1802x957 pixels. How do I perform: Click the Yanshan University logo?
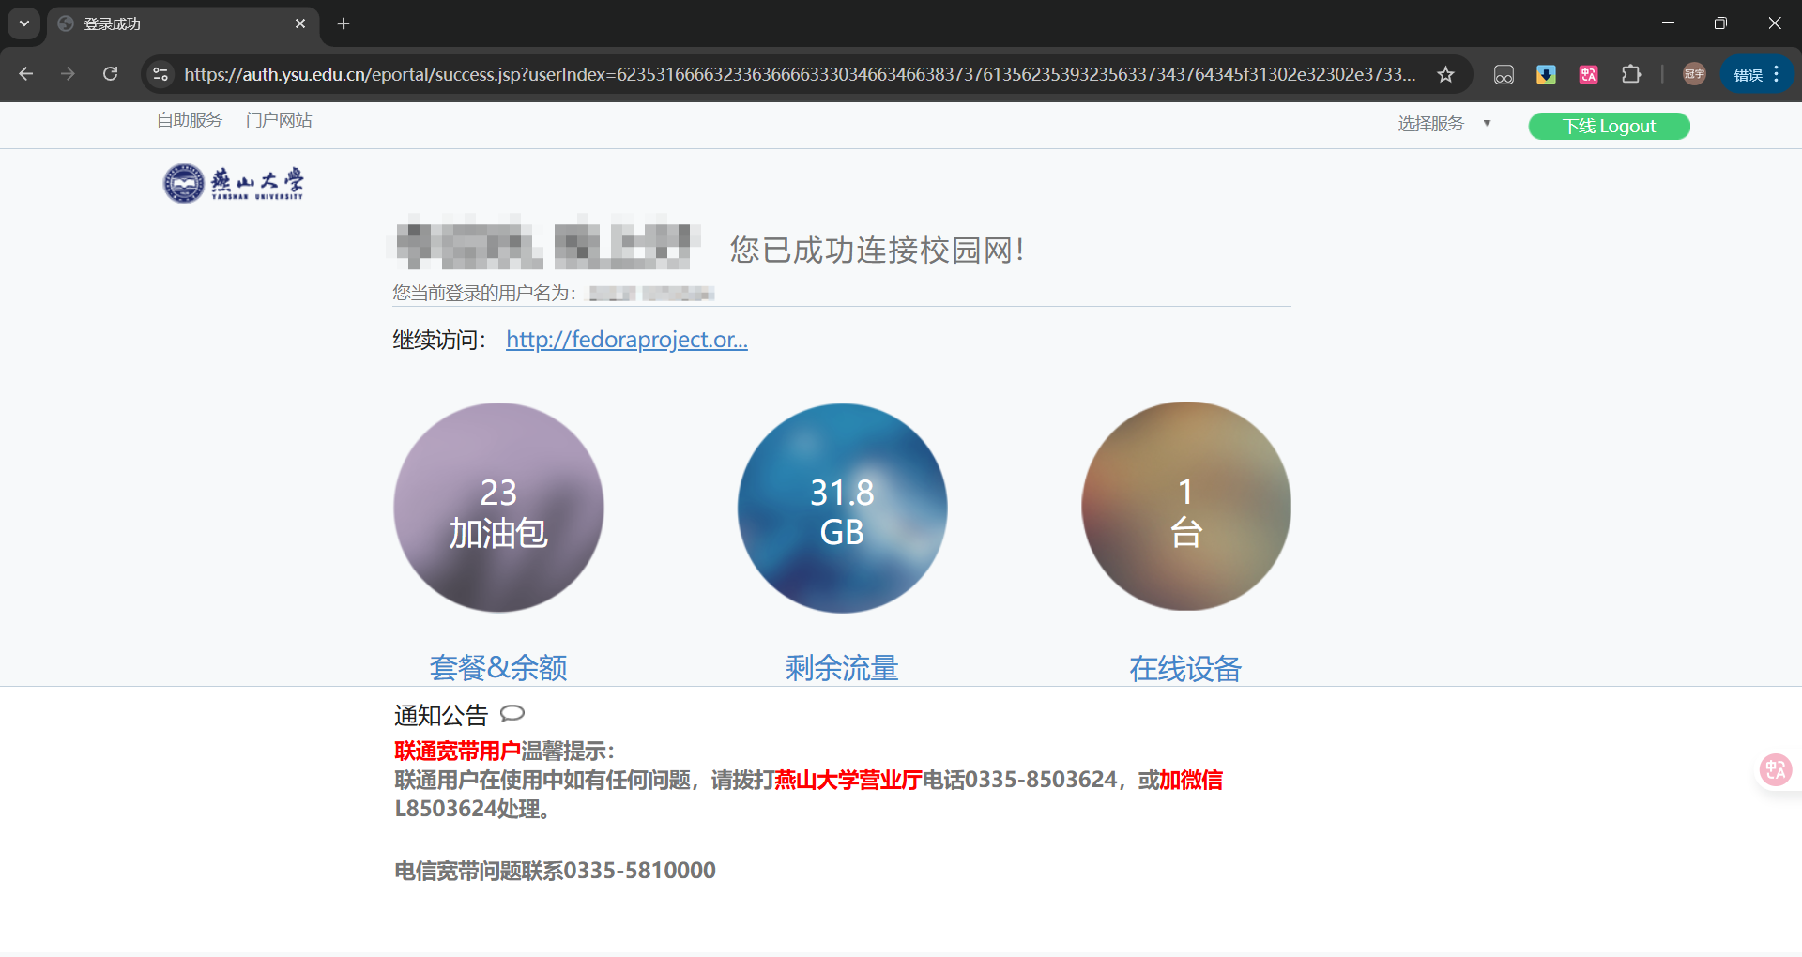[234, 183]
